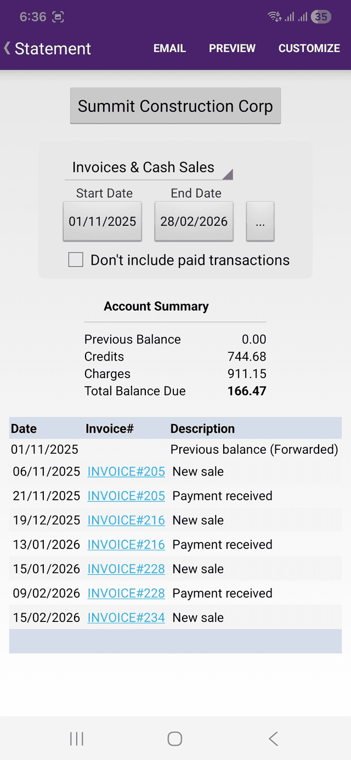
Task: Tap the back arrow beside Statement
Action: pyautogui.click(x=8, y=48)
